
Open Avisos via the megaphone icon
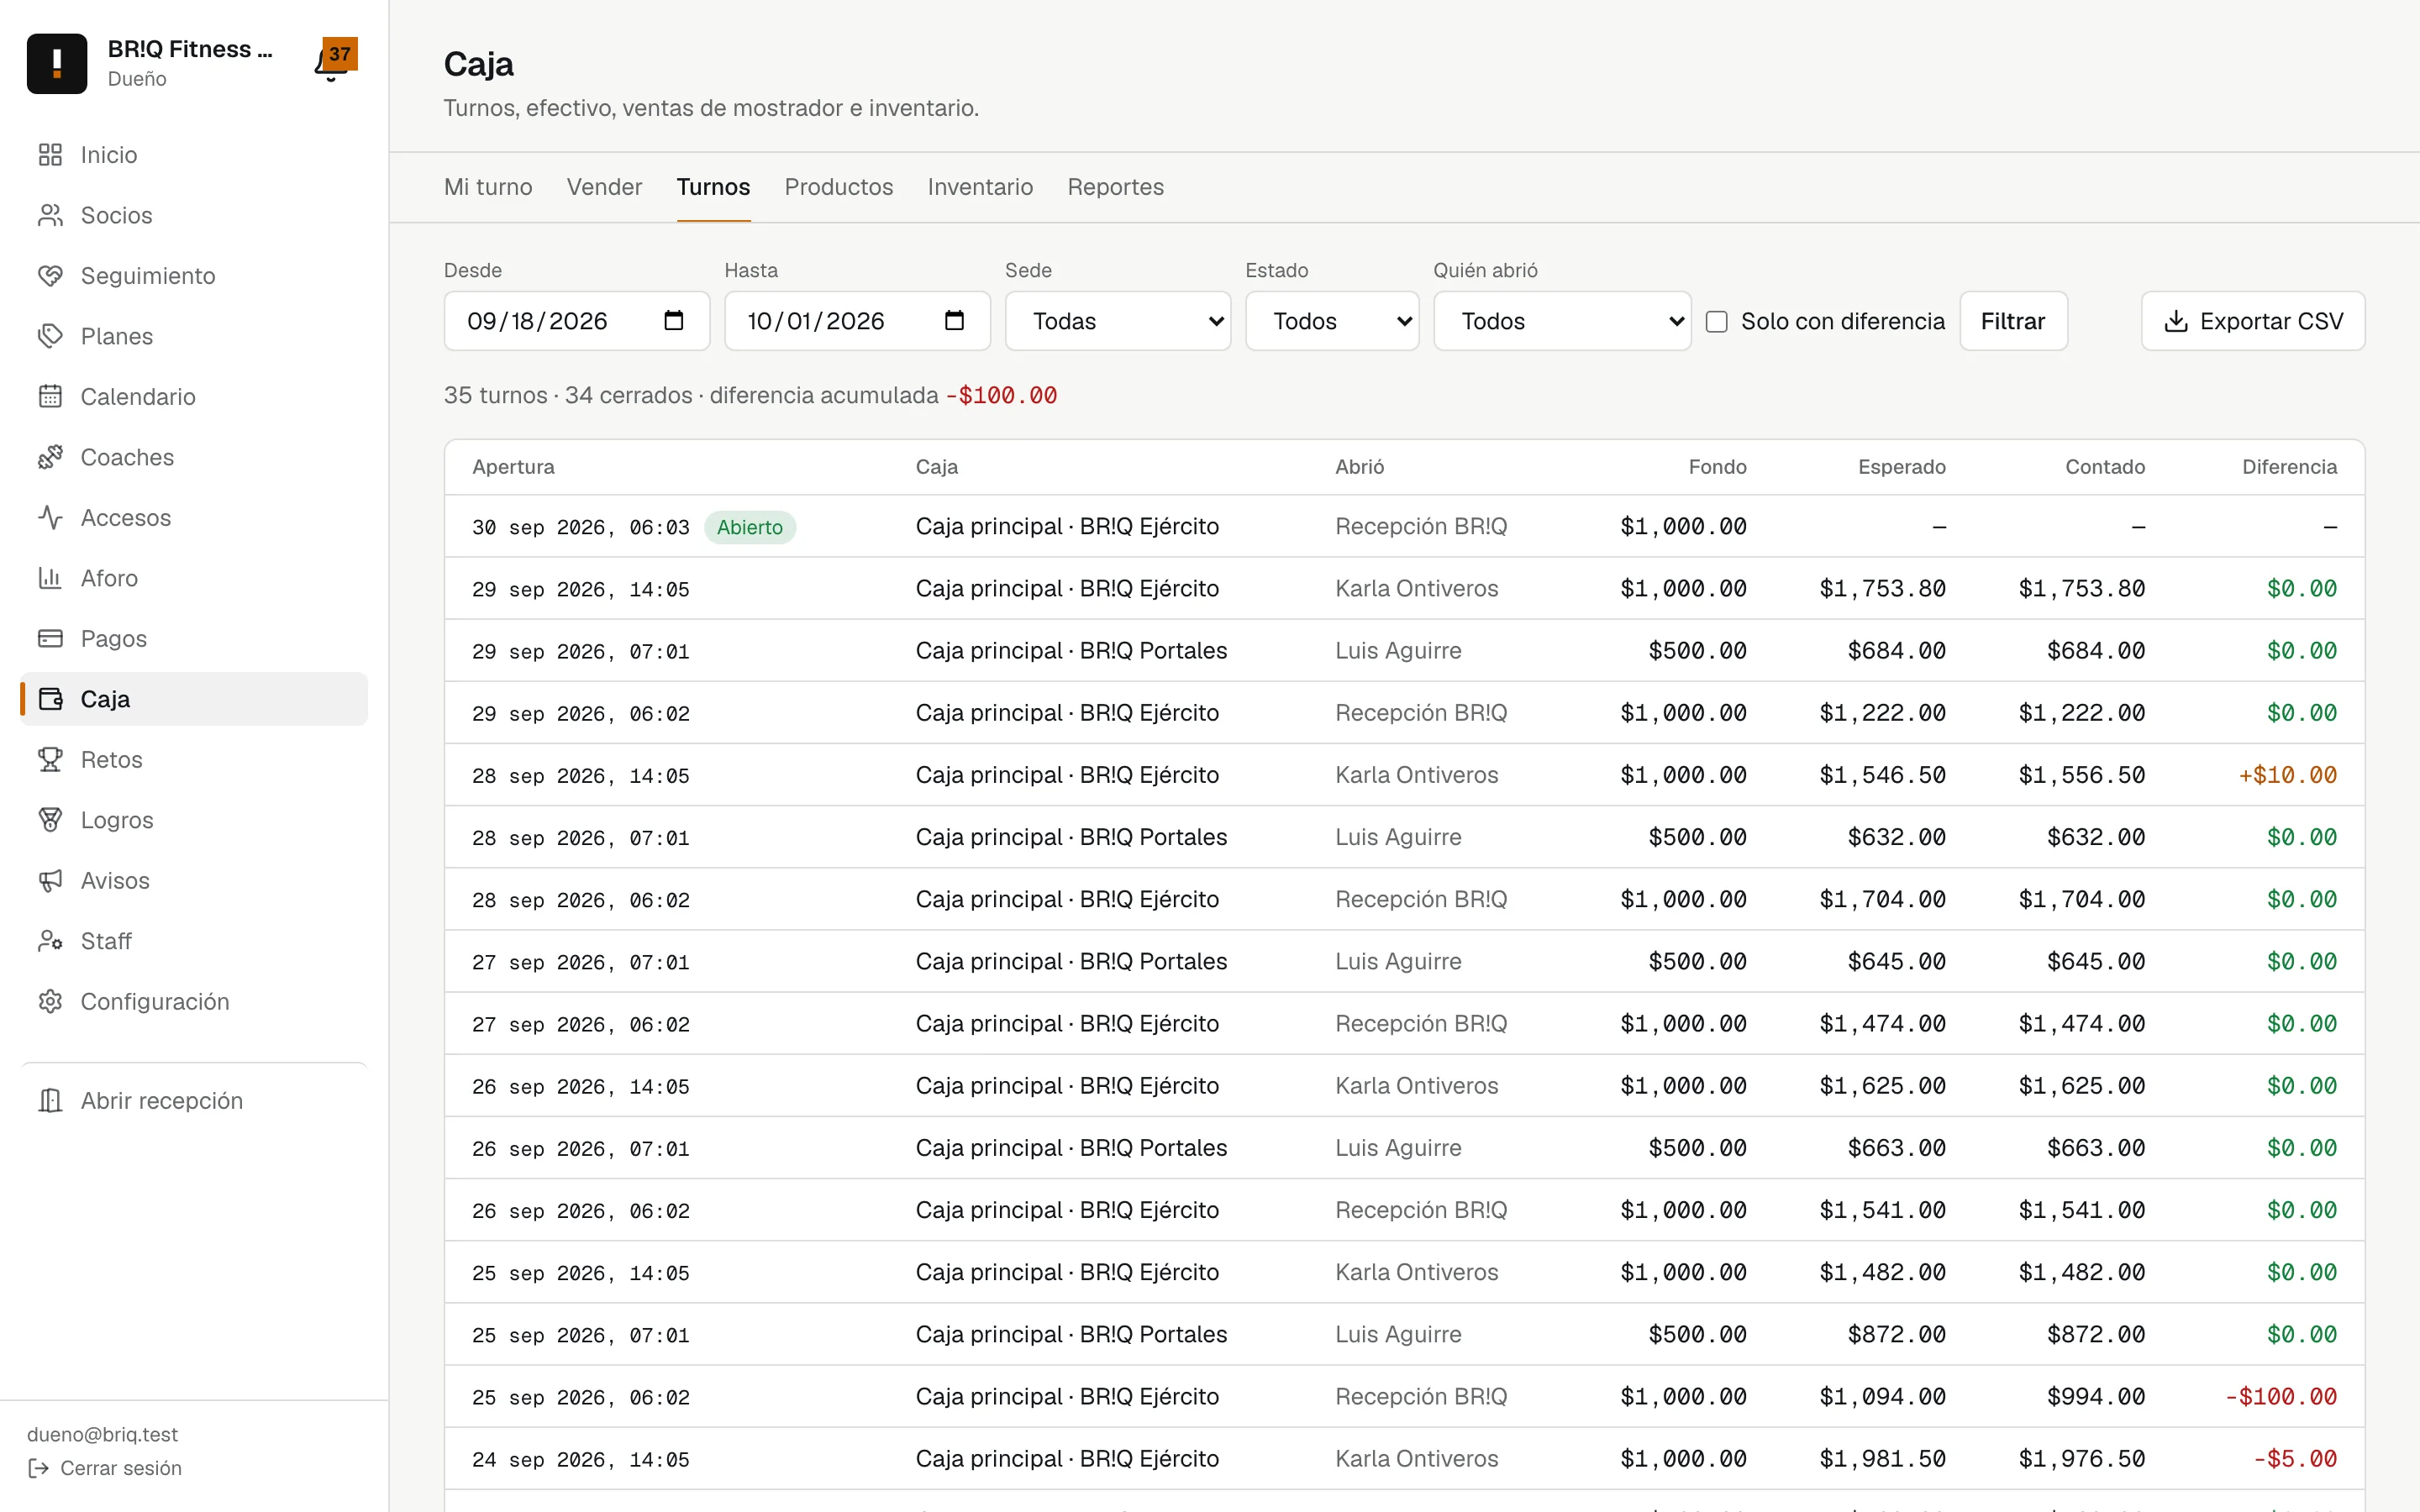click(50, 881)
